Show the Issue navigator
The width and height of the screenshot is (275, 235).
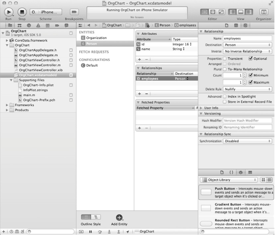pyautogui.click(x=38, y=25)
